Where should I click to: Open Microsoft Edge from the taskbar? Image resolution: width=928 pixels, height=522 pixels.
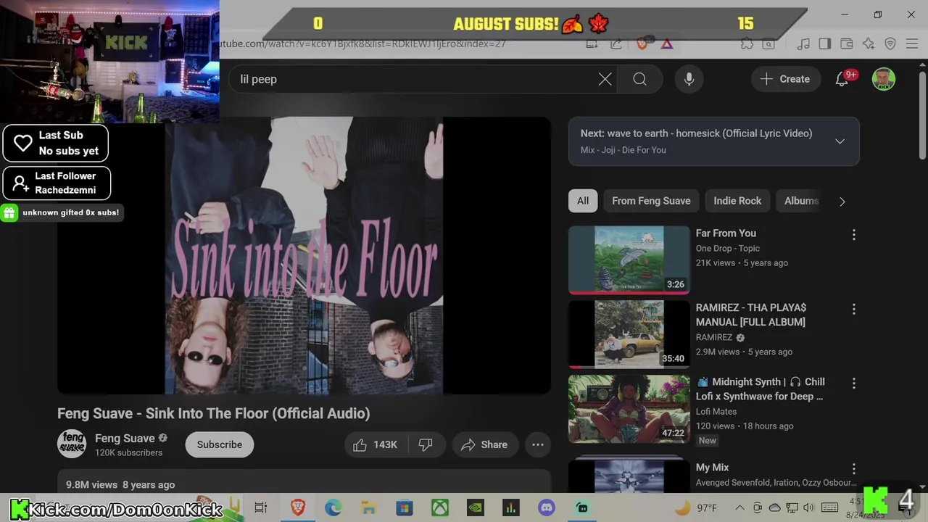333,507
